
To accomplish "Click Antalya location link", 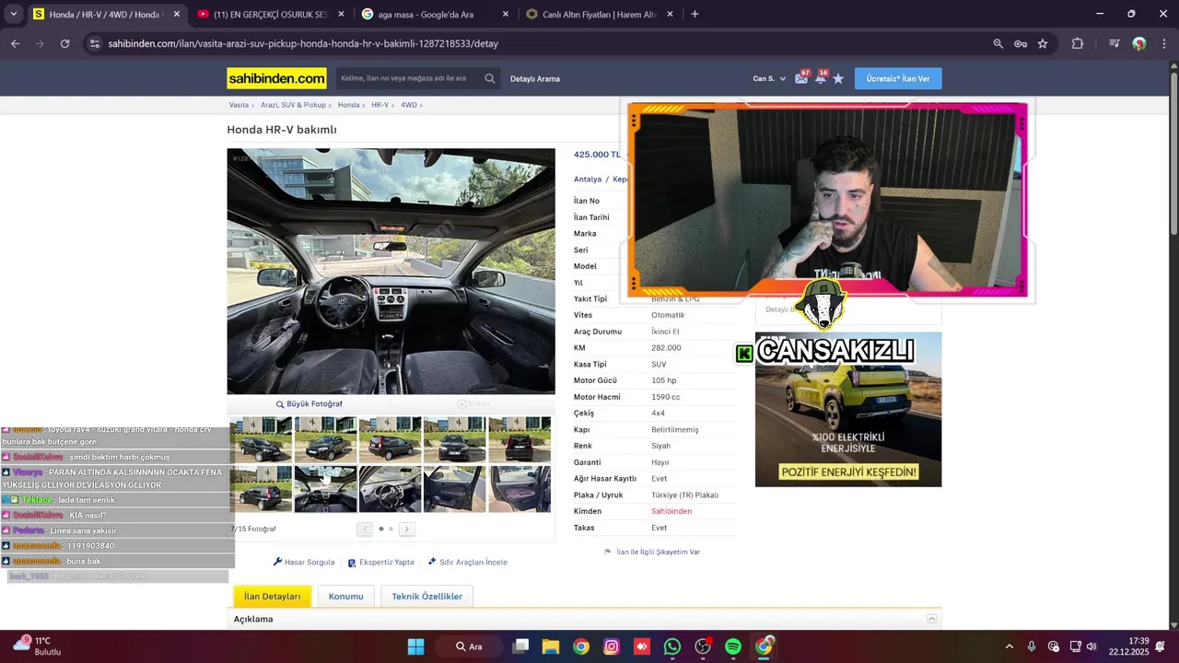I will point(588,180).
